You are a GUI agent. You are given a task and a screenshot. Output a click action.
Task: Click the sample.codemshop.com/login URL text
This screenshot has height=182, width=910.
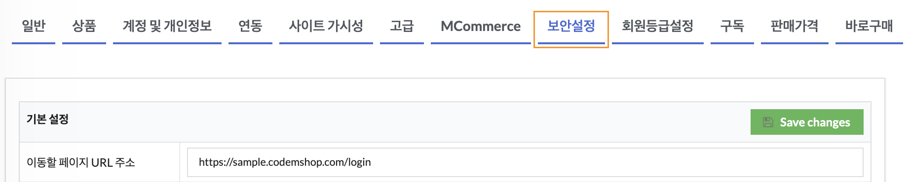(x=285, y=162)
